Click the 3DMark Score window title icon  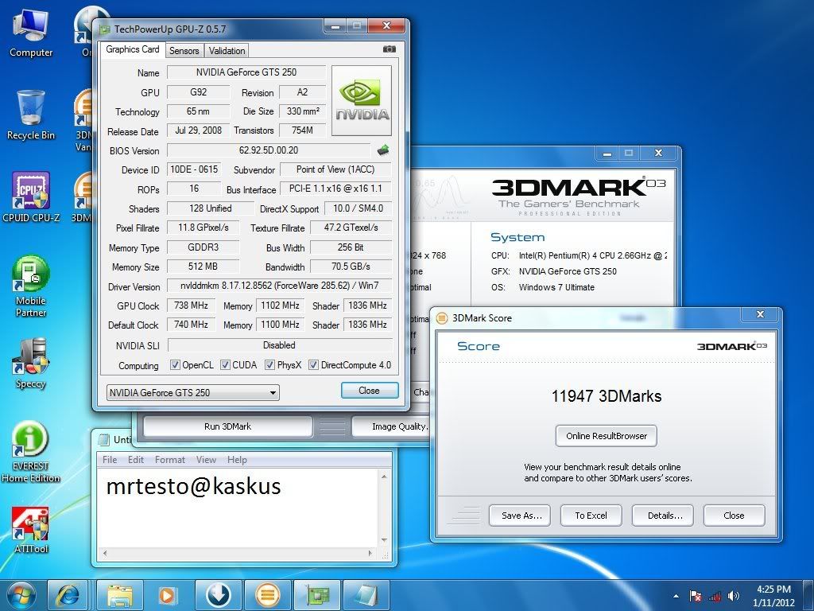442,318
